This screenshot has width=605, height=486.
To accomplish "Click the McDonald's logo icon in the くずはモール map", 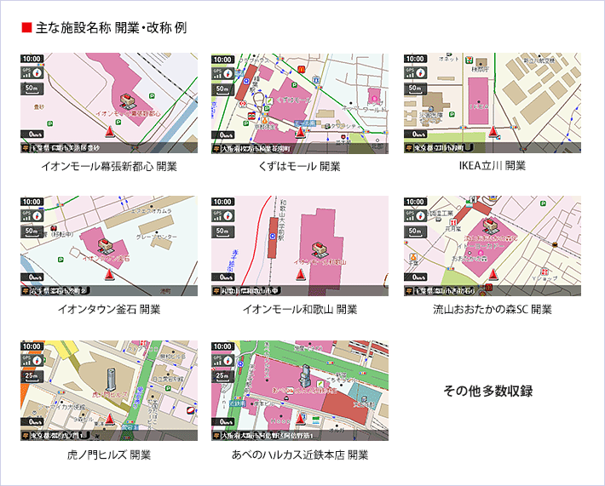I will tap(301, 68).
